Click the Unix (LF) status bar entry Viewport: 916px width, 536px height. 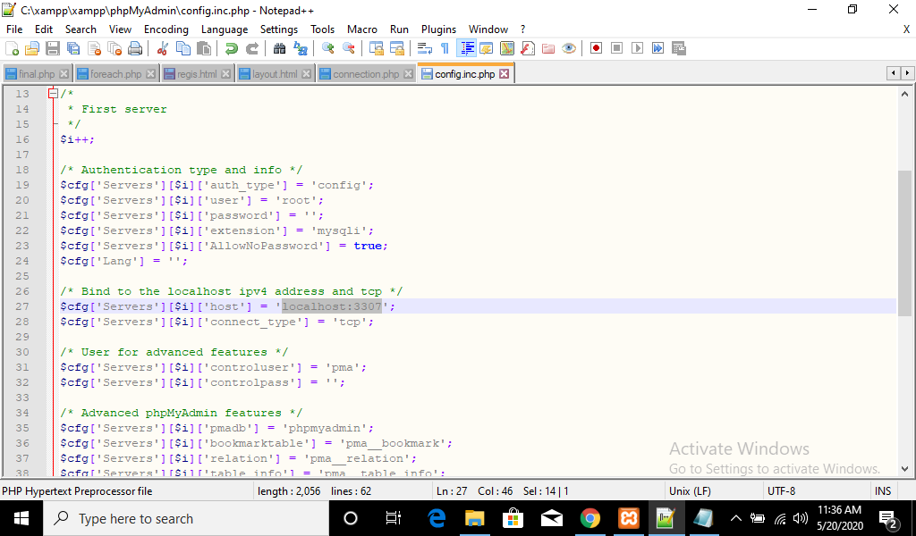click(690, 491)
